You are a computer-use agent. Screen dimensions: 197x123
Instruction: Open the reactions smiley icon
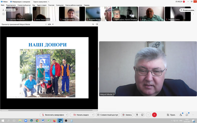point(142,115)
